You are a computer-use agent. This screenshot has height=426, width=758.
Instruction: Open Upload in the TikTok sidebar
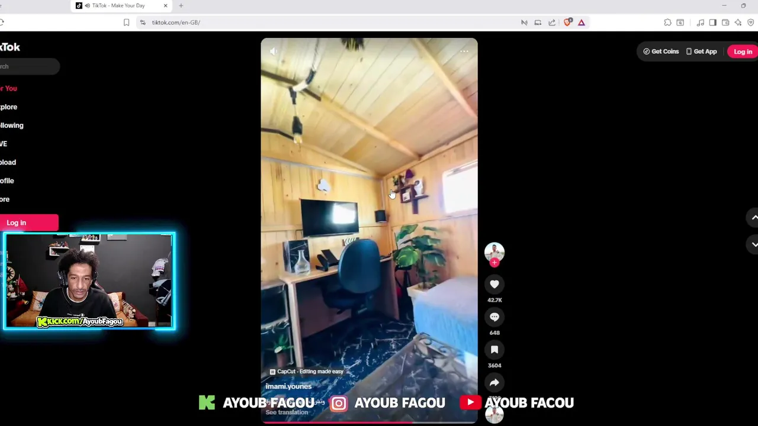tap(8, 162)
